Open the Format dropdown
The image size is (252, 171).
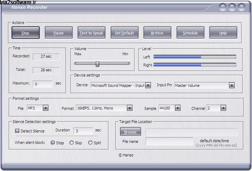tap(130, 108)
